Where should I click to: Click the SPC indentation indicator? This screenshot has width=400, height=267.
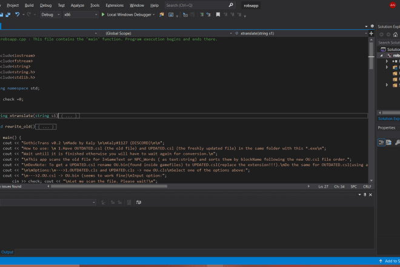(x=353, y=186)
